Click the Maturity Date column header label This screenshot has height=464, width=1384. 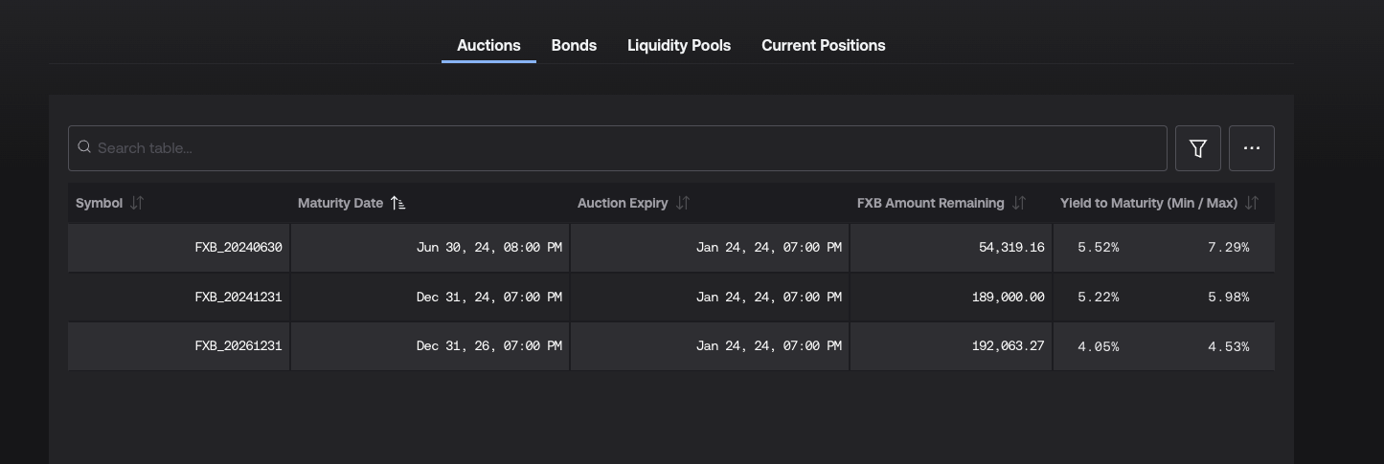click(340, 203)
